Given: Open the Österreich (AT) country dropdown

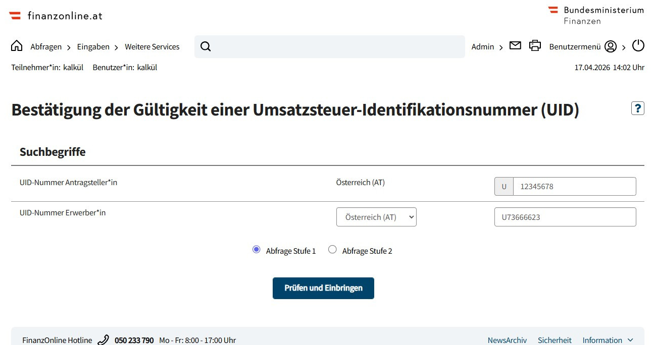Looking at the screenshot, I should (x=376, y=216).
